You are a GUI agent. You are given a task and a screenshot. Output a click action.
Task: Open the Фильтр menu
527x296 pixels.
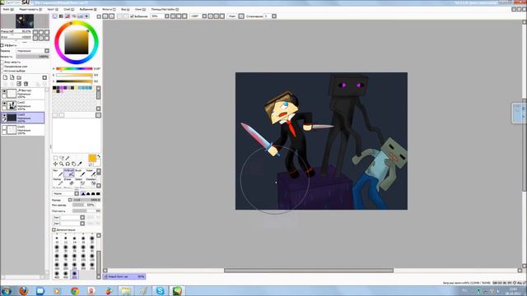click(x=109, y=9)
